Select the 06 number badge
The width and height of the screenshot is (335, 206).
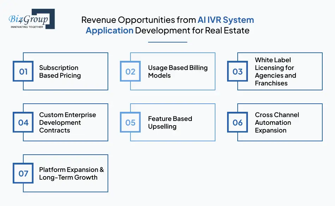tap(237, 122)
